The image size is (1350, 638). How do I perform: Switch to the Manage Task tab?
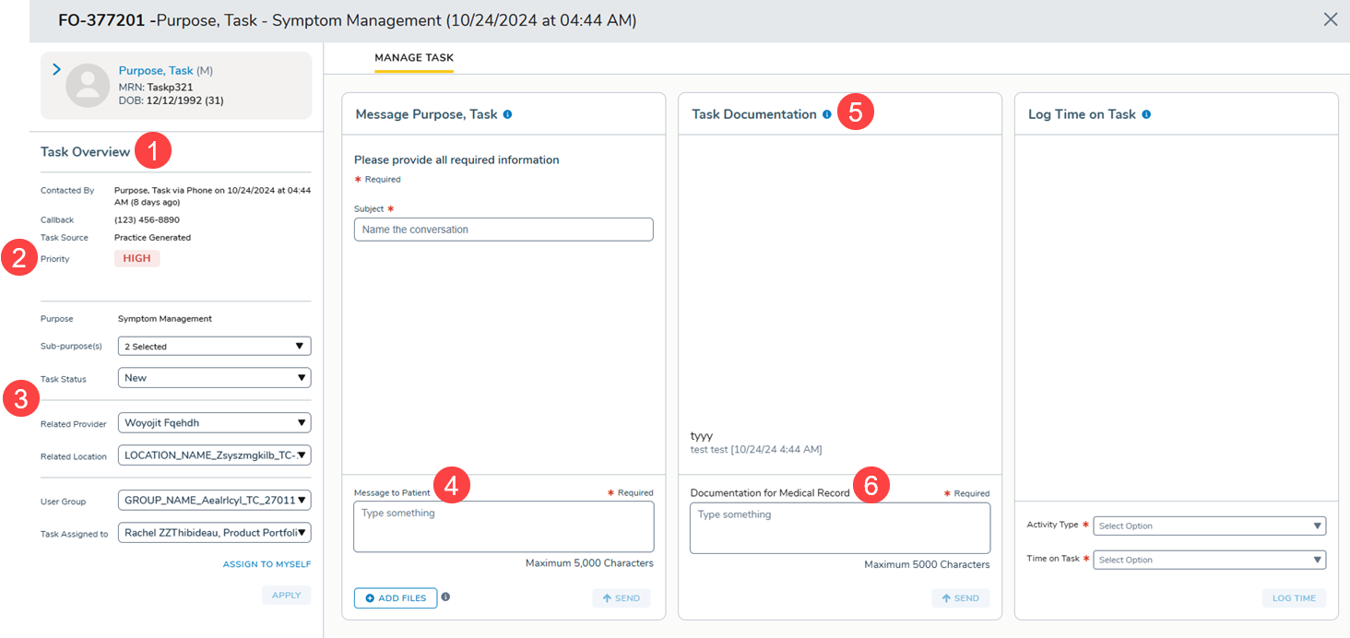[x=414, y=58]
